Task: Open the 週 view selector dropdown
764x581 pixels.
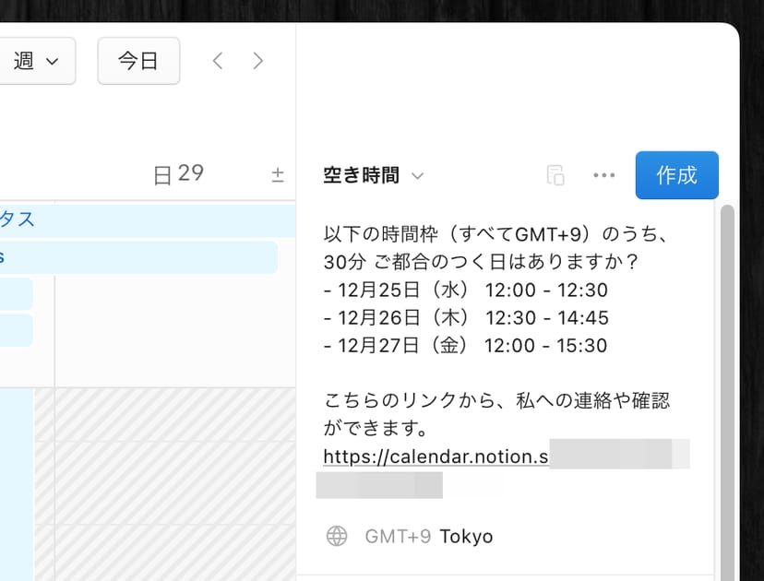Action: point(37,61)
